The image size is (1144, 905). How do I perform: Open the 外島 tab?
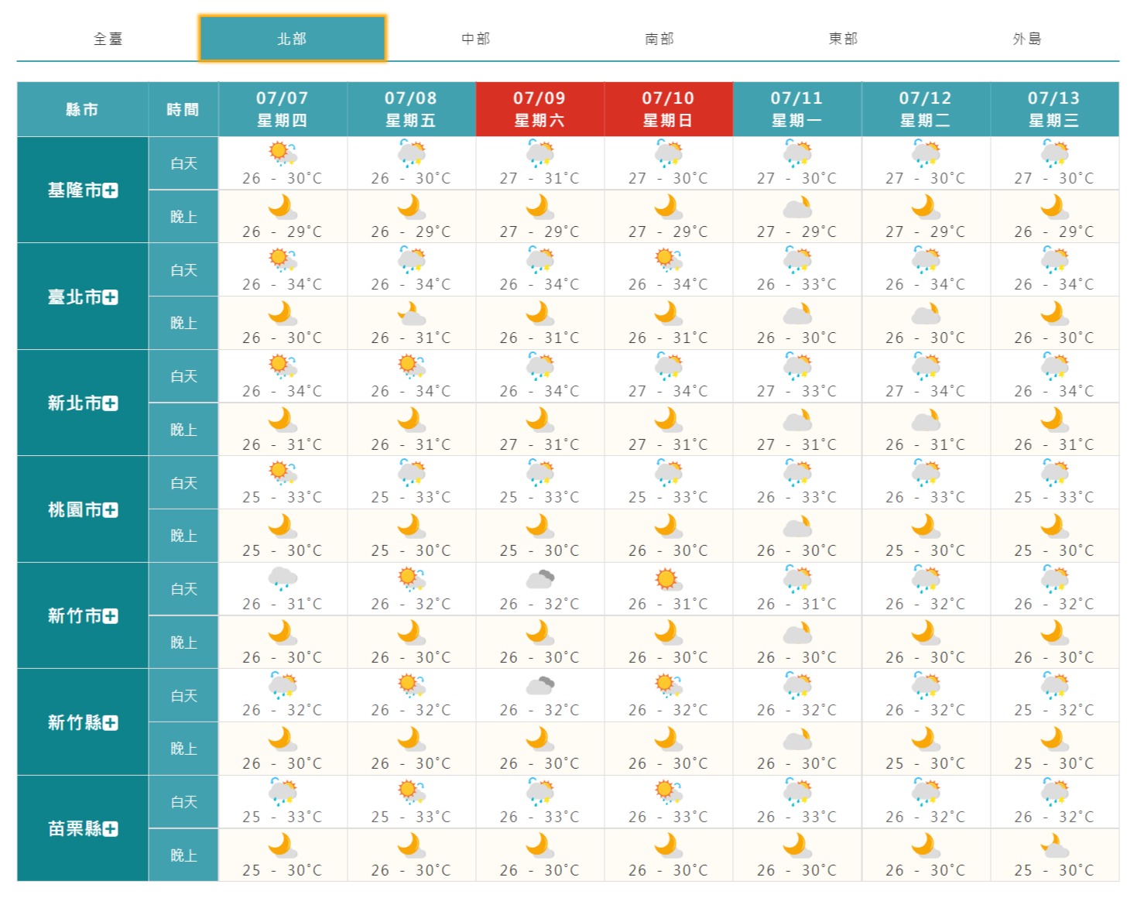pos(1026,39)
